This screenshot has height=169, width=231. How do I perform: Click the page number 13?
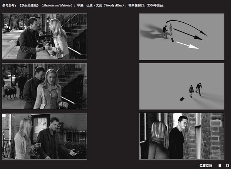pos(227,166)
